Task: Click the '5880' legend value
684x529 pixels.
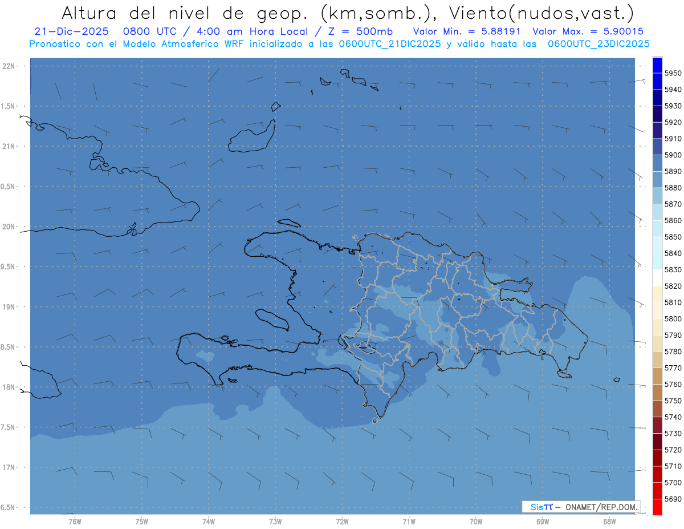Action: coord(673,188)
